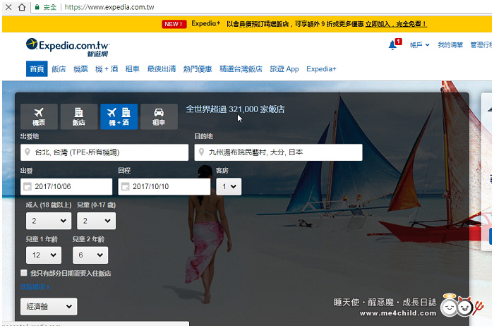
Task: Click 我的清單 in the header
Action: coord(450,45)
